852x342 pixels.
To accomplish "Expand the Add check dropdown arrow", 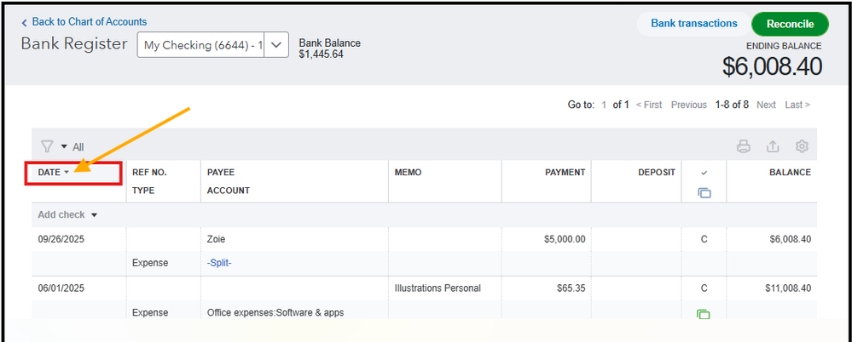I will 95,215.
